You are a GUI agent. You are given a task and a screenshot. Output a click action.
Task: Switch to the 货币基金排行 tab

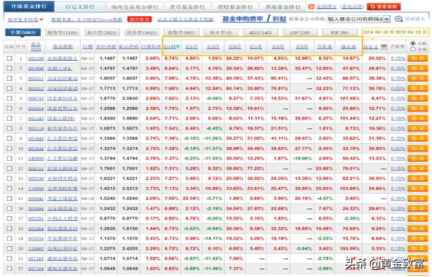point(187,7)
